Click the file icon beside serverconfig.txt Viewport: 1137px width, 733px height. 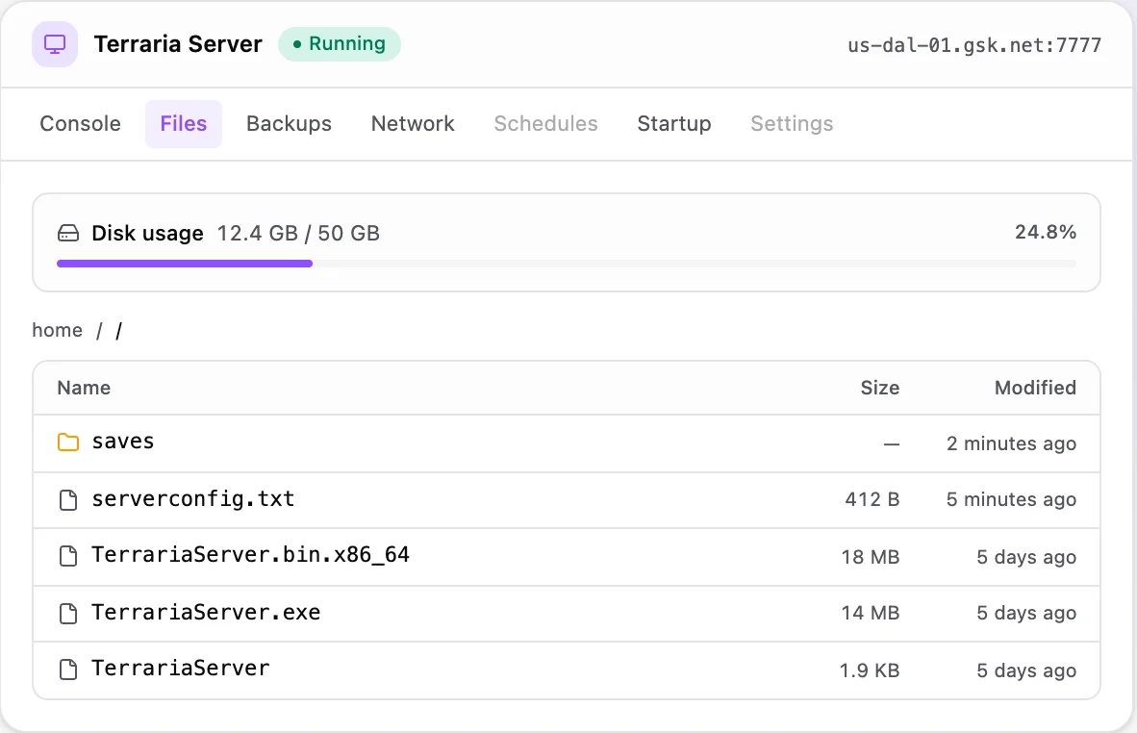click(68, 499)
